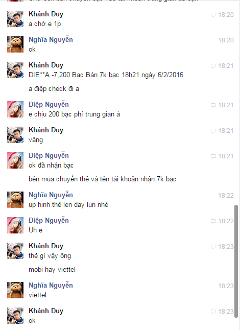
Task: Click the 18:20 timestamp on Nghĩa Nguyễn's 'ok'
Action: tap(226, 40)
